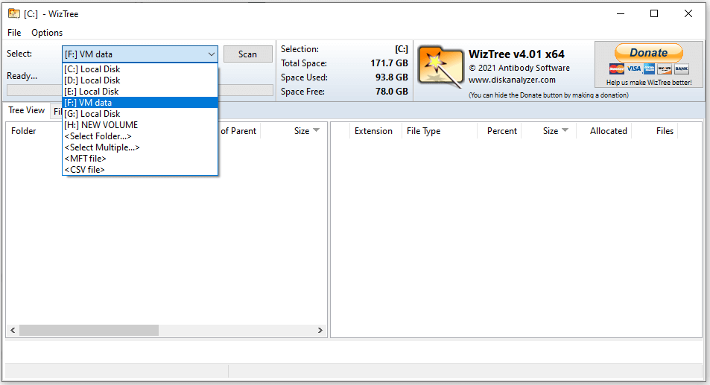Click the Allocated column header
This screenshot has width=710, height=385.
[x=608, y=131]
